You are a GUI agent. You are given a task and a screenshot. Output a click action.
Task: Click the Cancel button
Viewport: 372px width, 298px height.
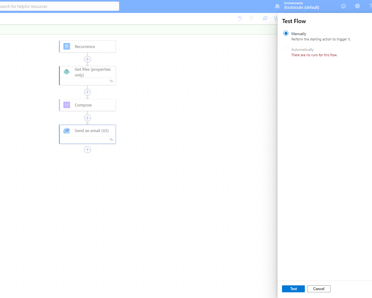(x=318, y=289)
